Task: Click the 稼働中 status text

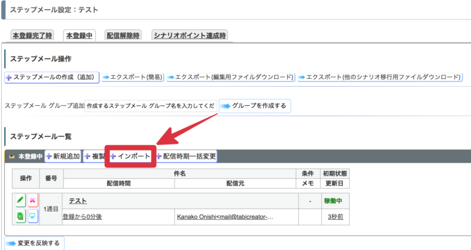Action: pyautogui.click(x=333, y=201)
